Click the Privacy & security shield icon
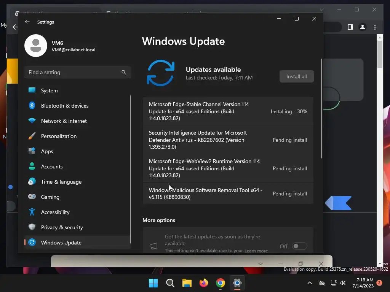Viewport: 390px width, 292px height. point(32,227)
